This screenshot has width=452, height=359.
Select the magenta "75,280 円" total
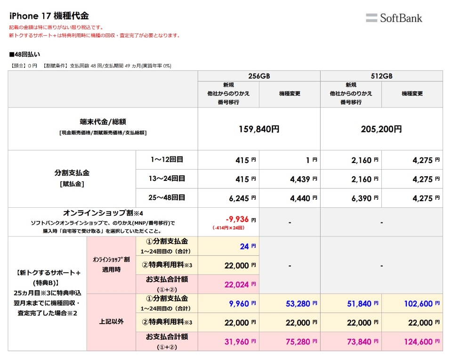pos(301,342)
